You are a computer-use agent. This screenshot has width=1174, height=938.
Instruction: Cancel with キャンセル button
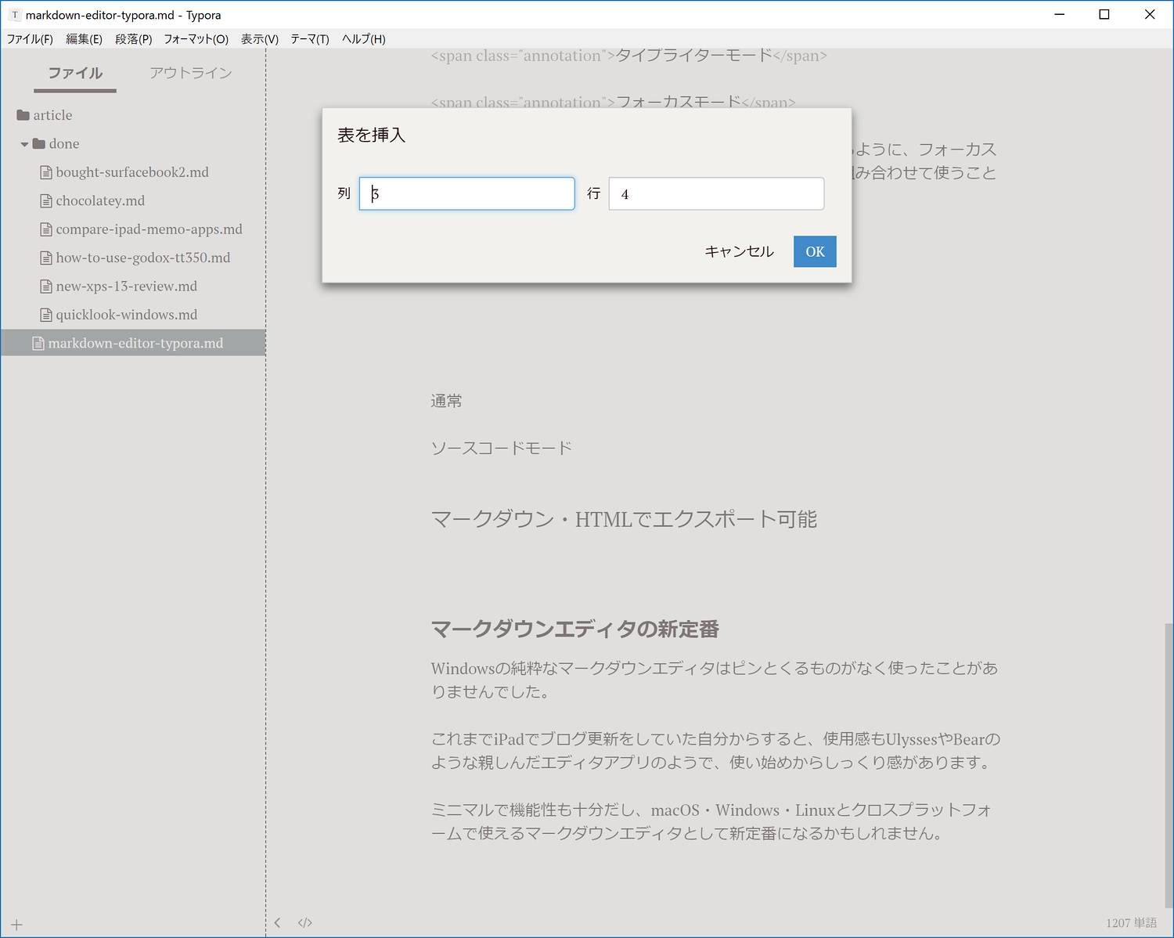point(739,251)
